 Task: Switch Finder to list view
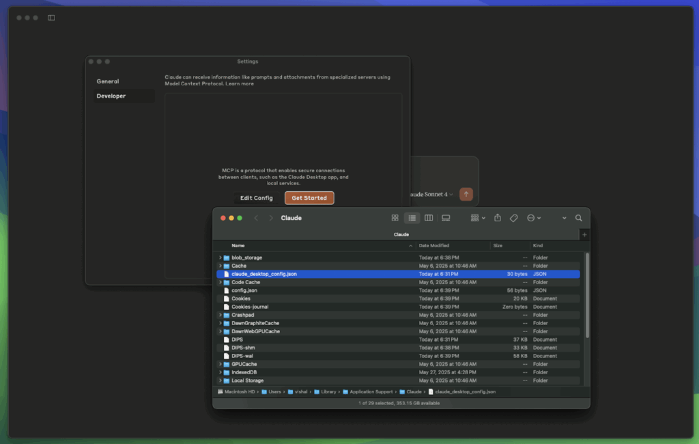click(x=412, y=218)
